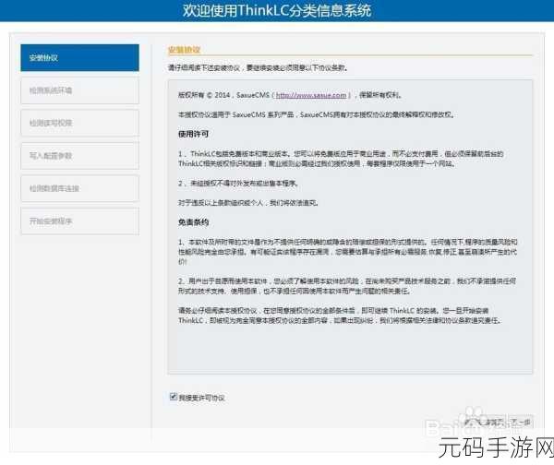Screen dimensions: 554x465
Task: Click the paragraph starting 对于违反以上条款
Action: point(248,203)
